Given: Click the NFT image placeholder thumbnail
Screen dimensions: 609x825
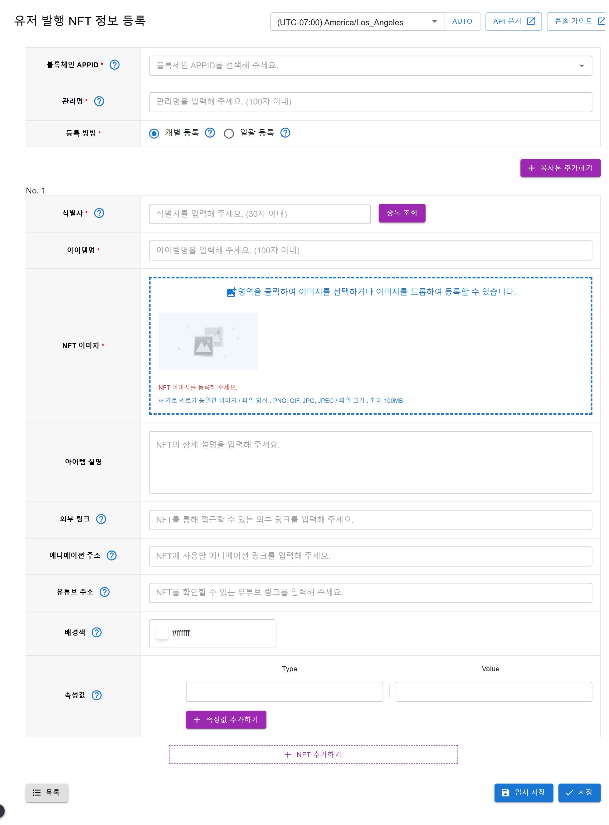Looking at the screenshot, I should 209,342.
